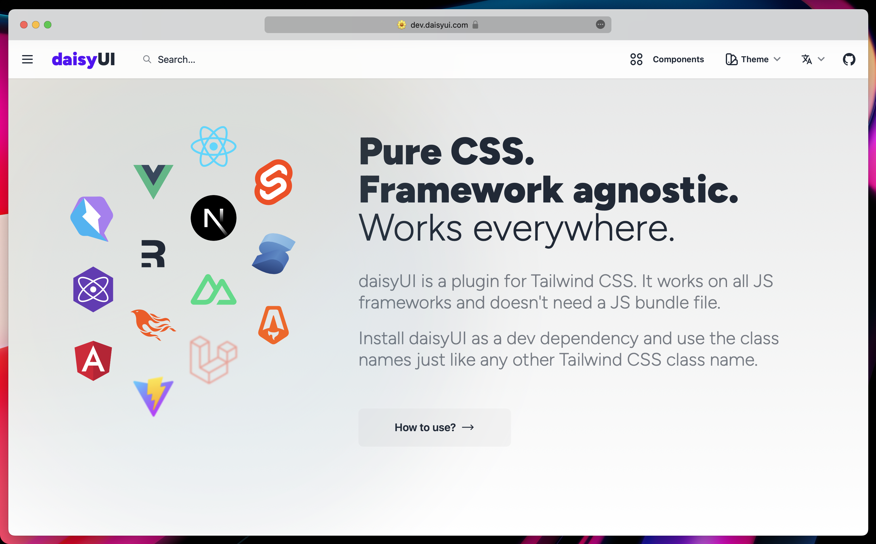Click the arrow in How to use button
876x544 pixels.
[468, 428]
